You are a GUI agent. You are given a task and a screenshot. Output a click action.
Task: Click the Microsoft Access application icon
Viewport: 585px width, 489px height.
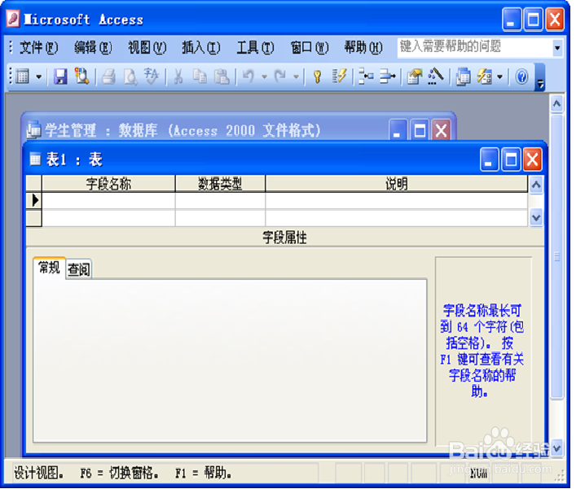13,19
